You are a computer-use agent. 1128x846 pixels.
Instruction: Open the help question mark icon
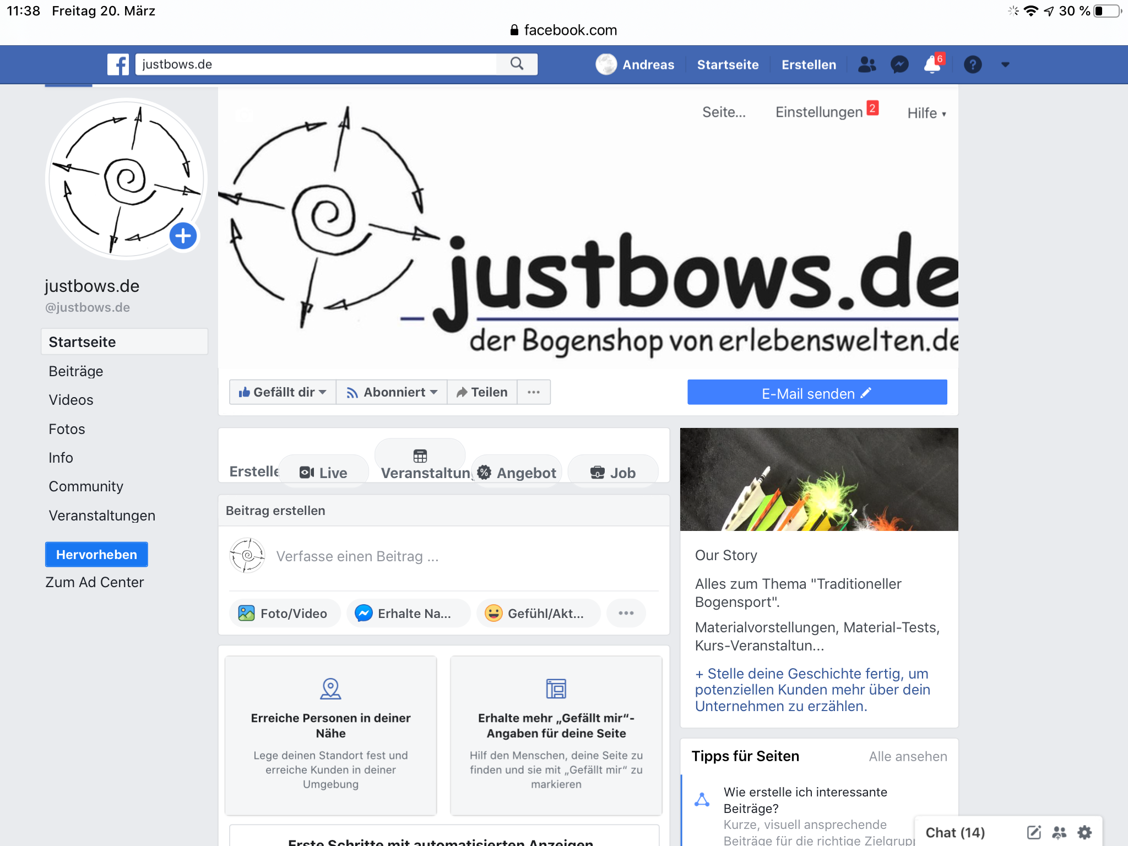pyautogui.click(x=973, y=64)
